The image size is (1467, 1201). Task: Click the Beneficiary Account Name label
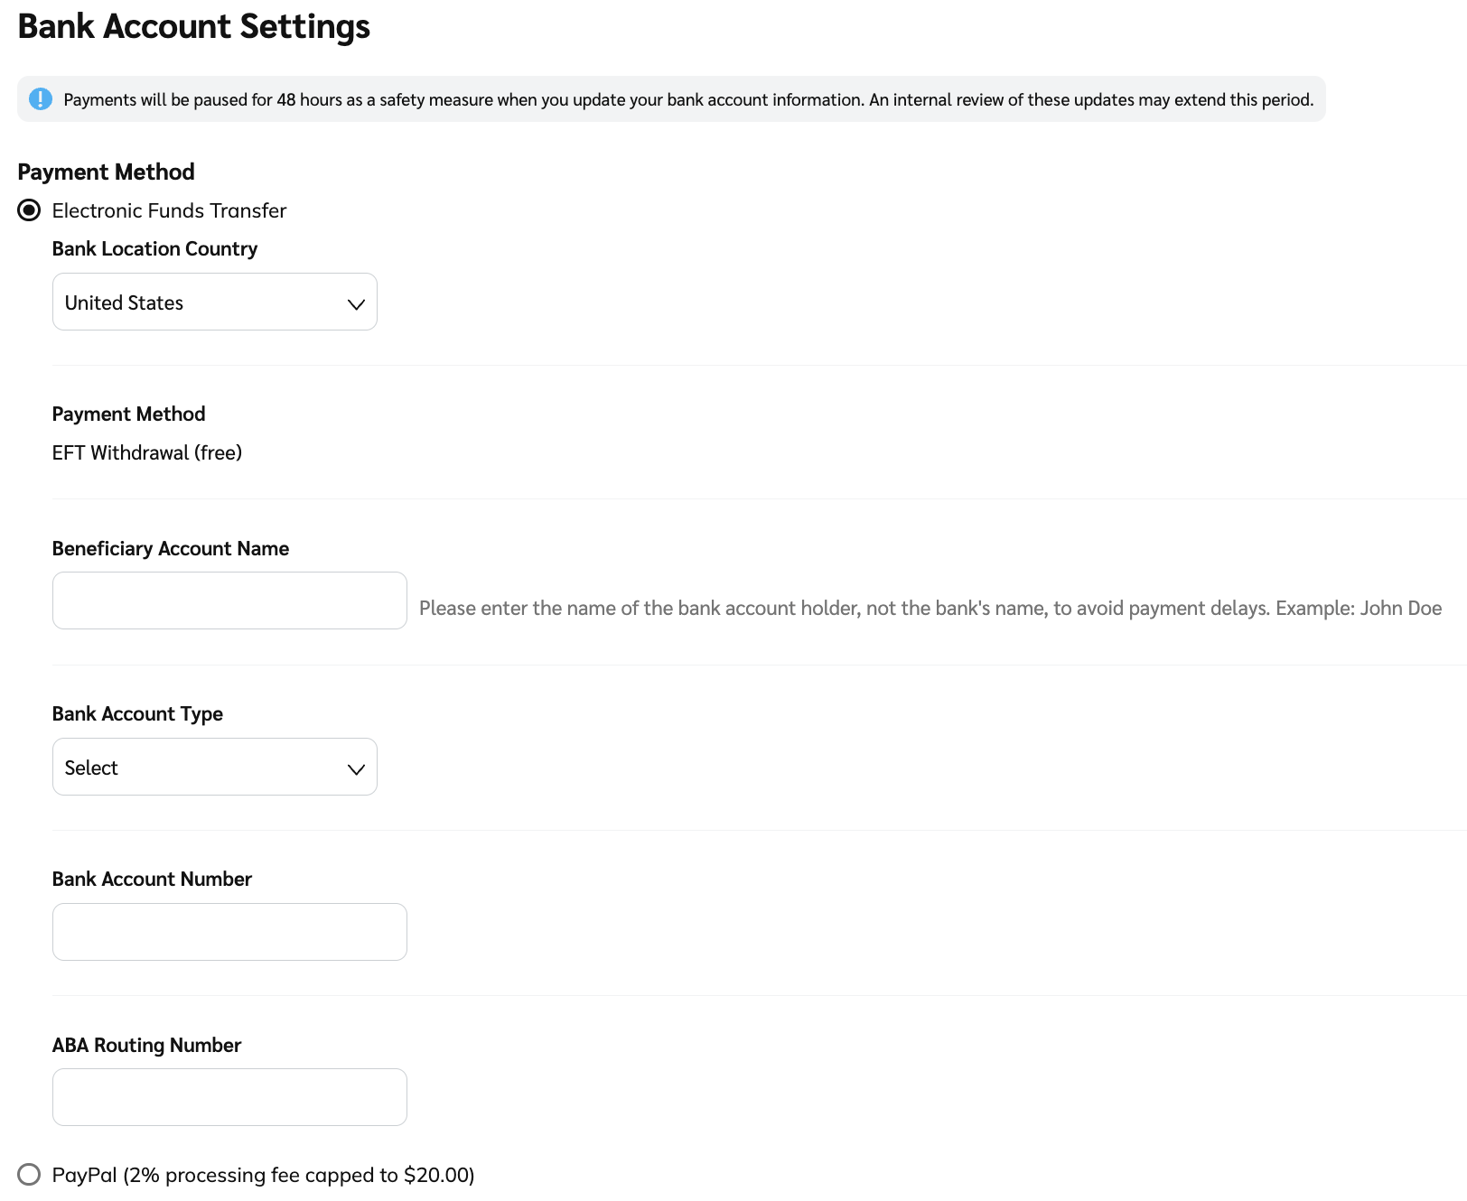coord(171,549)
